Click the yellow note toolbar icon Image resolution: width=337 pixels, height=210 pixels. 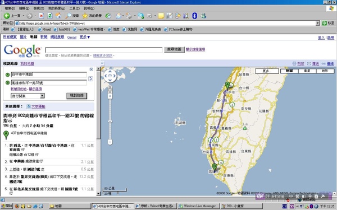(161, 16)
